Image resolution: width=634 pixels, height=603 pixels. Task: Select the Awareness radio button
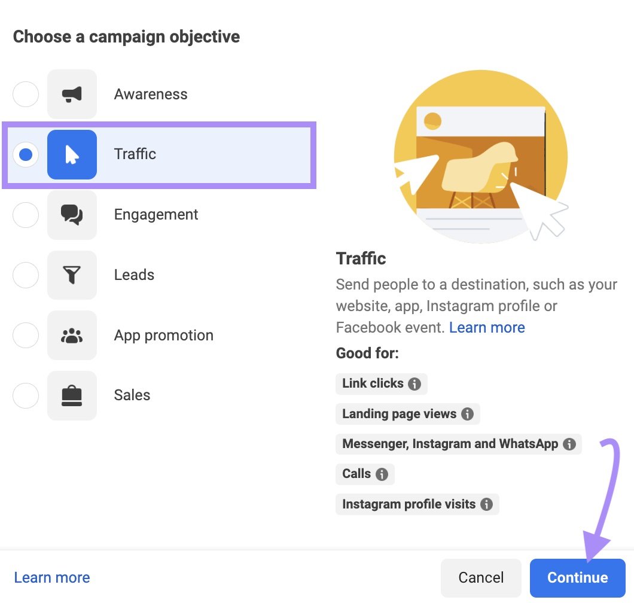25,94
